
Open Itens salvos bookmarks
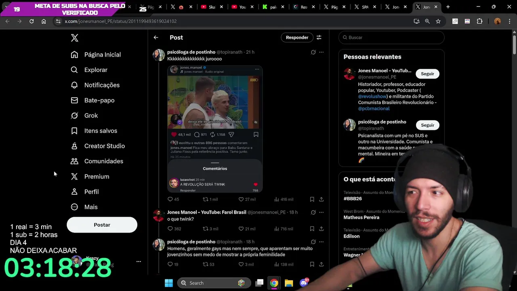[94, 131]
